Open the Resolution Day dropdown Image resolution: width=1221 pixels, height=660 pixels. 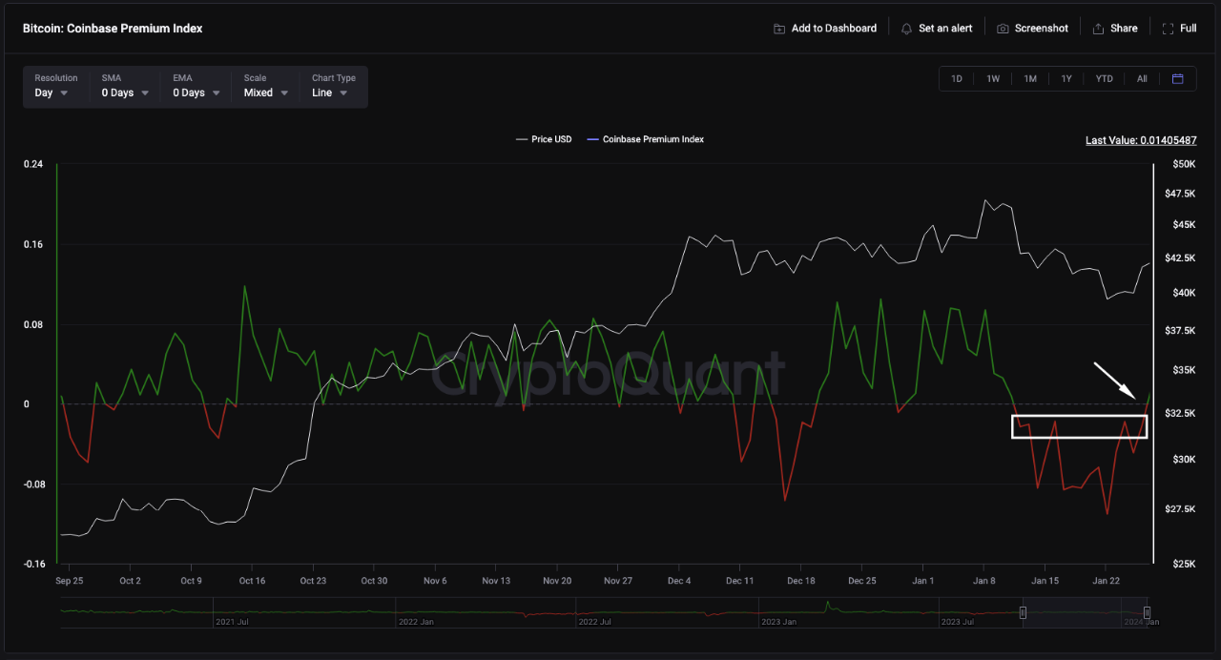52,93
